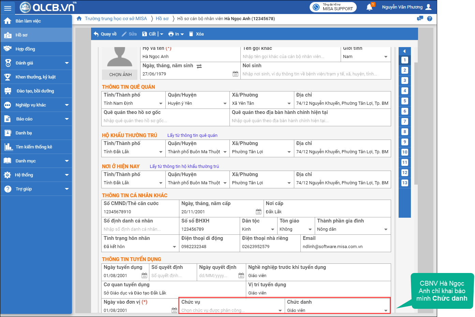Click the home icon in breadcrumb

click(x=79, y=18)
